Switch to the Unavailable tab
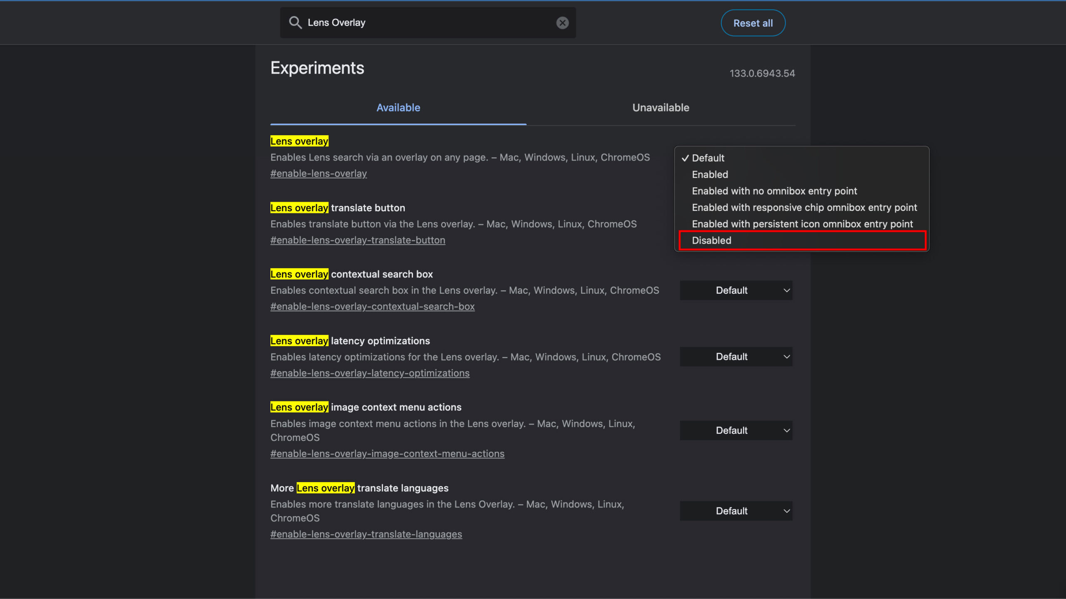Screen dimensions: 1066x599 click(660, 108)
